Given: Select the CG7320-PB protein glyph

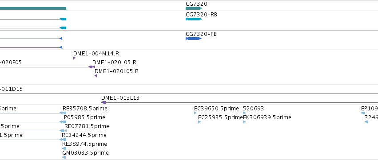Looking at the screenshot, I should [x=194, y=39].
